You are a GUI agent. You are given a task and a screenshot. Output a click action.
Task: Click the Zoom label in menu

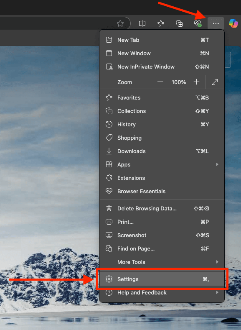coord(124,82)
